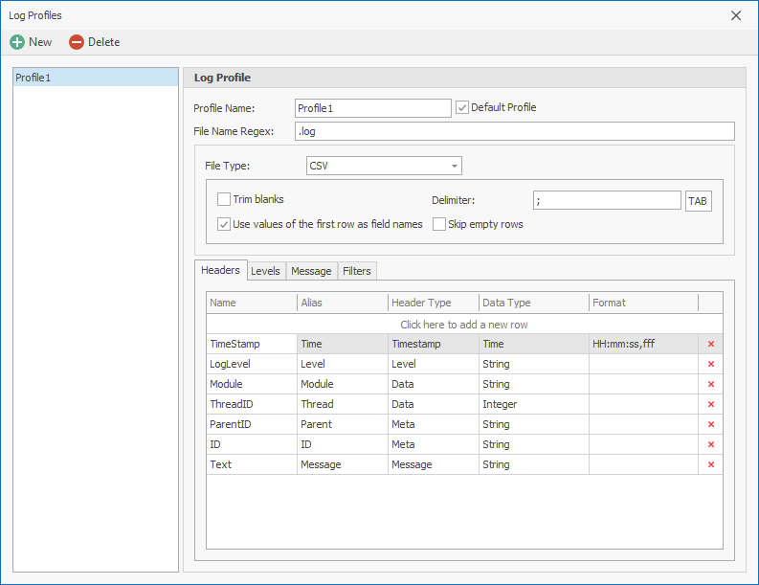Enable the Trim blanks checkbox
The height and width of the screenshot is (585, 759).
(x=224, y=199)
